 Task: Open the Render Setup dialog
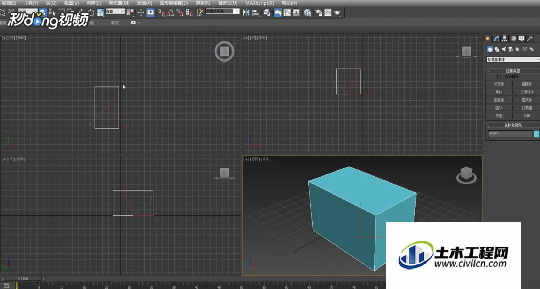click(319, 13)
